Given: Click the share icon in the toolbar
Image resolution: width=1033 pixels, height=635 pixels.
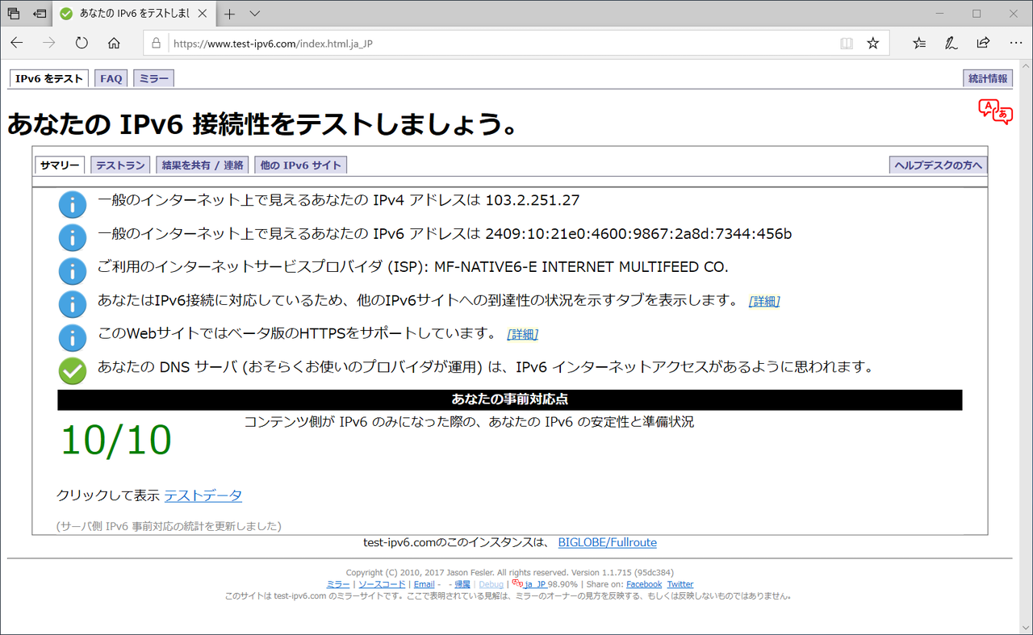Looking at the screenshot, I should click(983, 44).
